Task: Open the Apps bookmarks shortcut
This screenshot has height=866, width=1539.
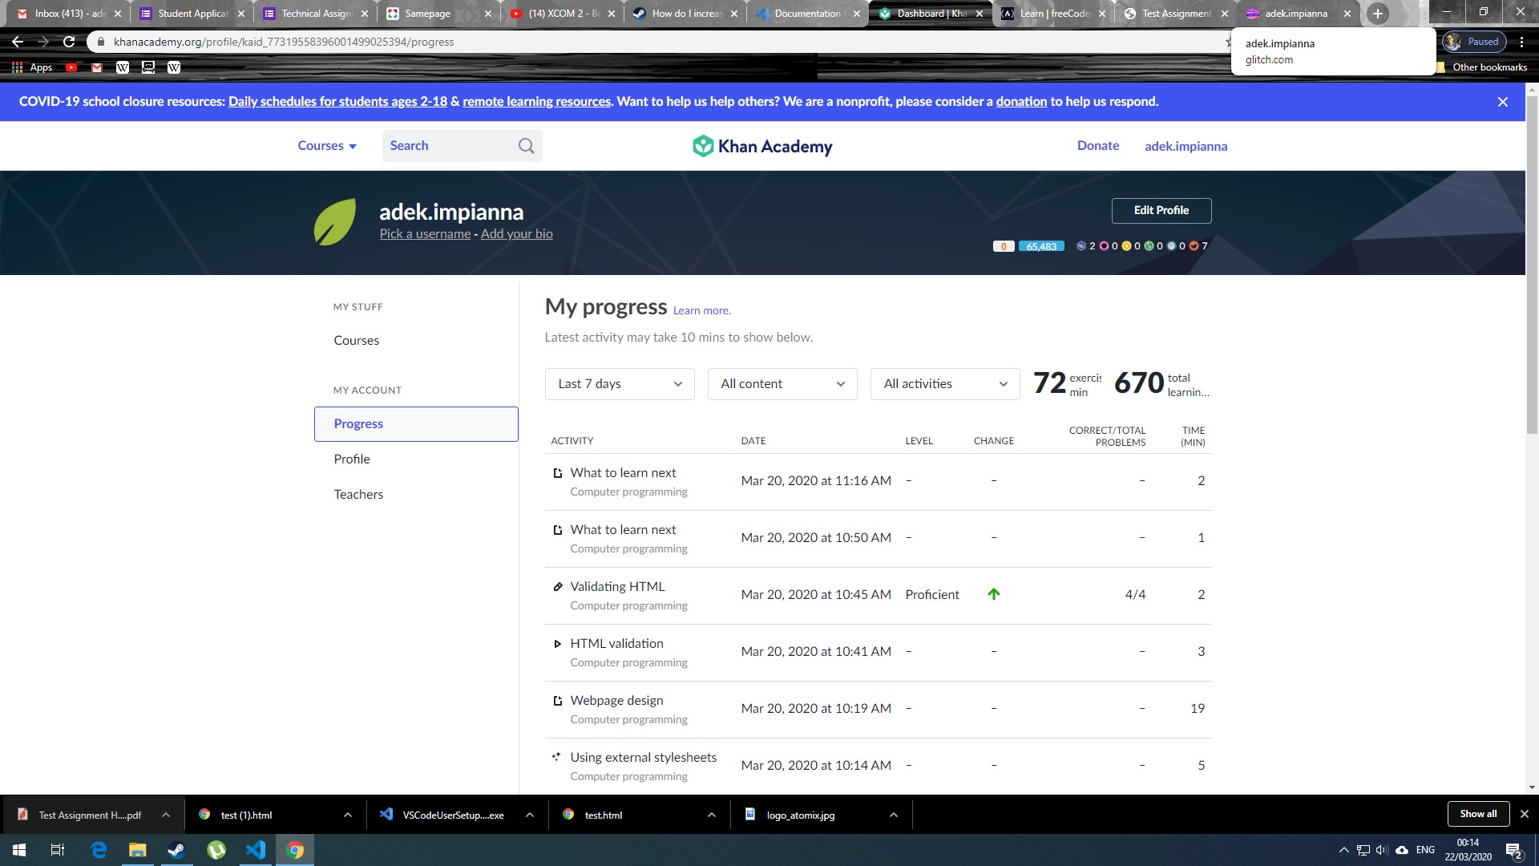Action: point(32,67)
